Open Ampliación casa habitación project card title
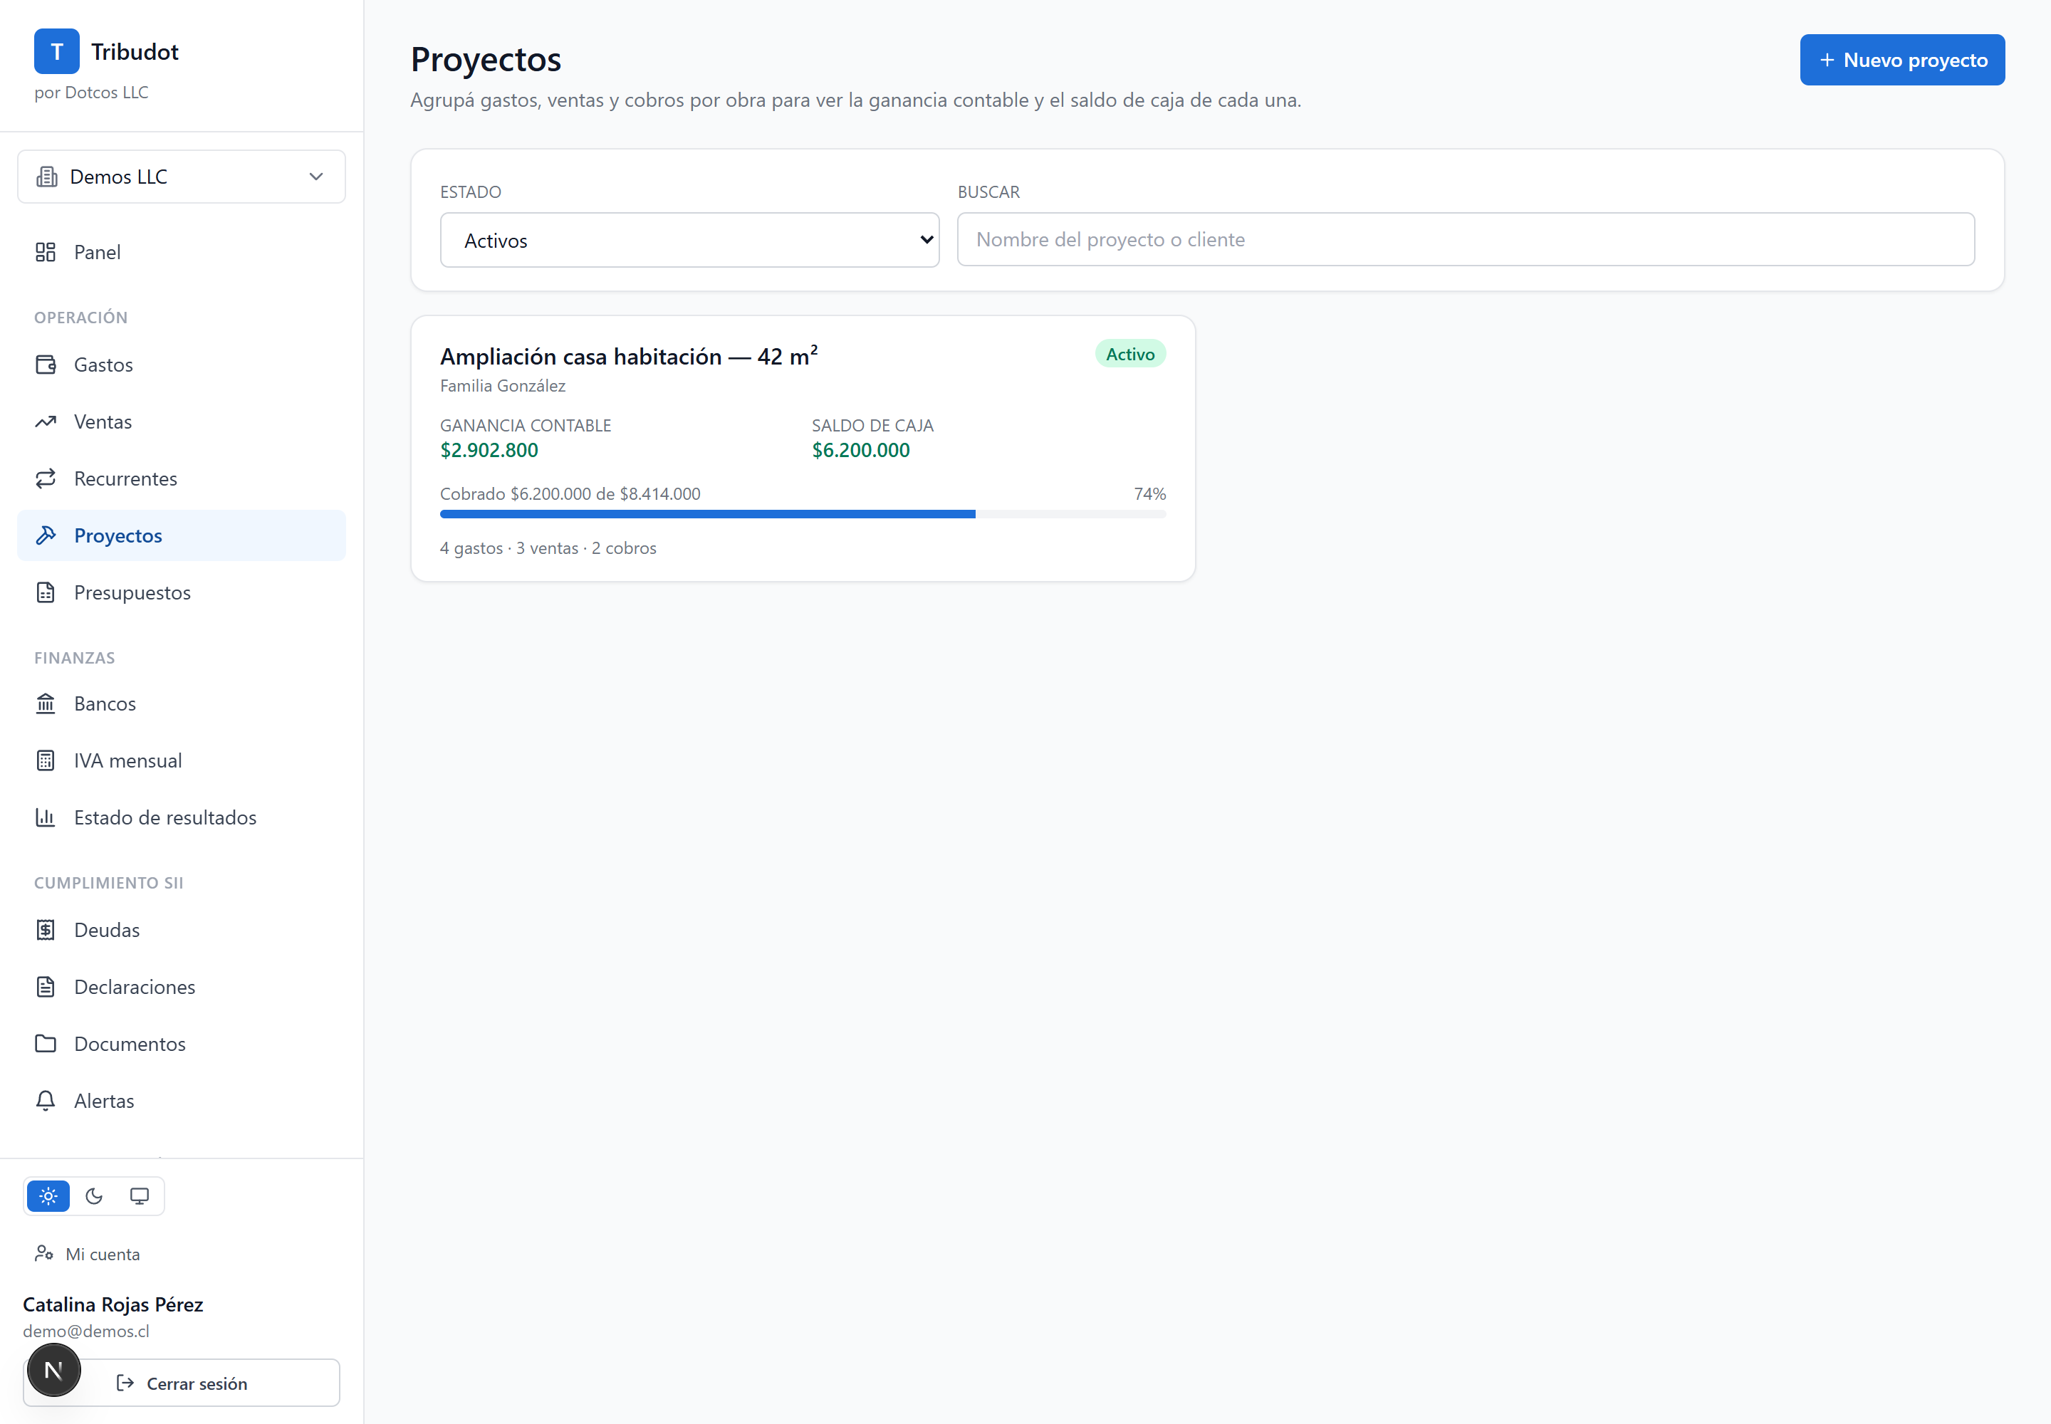The width and height of the screenshot is (2051, 1424). [x=628, y=356]
